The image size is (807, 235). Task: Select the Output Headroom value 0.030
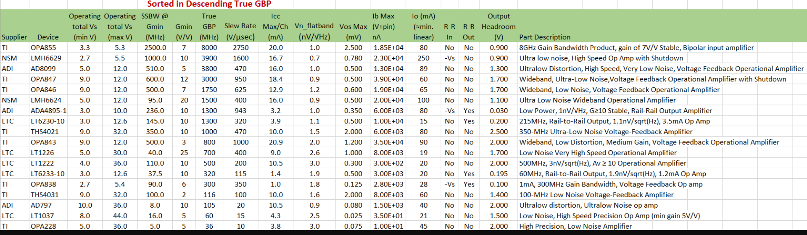498,111
